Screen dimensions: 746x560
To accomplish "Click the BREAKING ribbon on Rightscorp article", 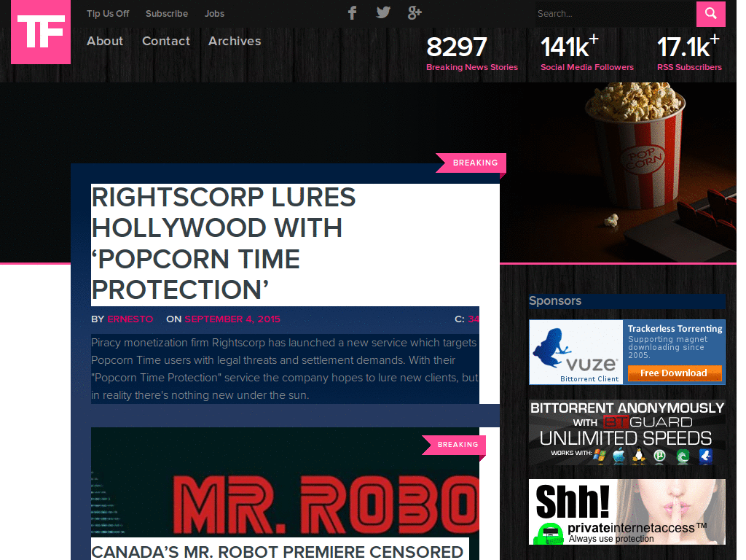I will pos(471,163).
